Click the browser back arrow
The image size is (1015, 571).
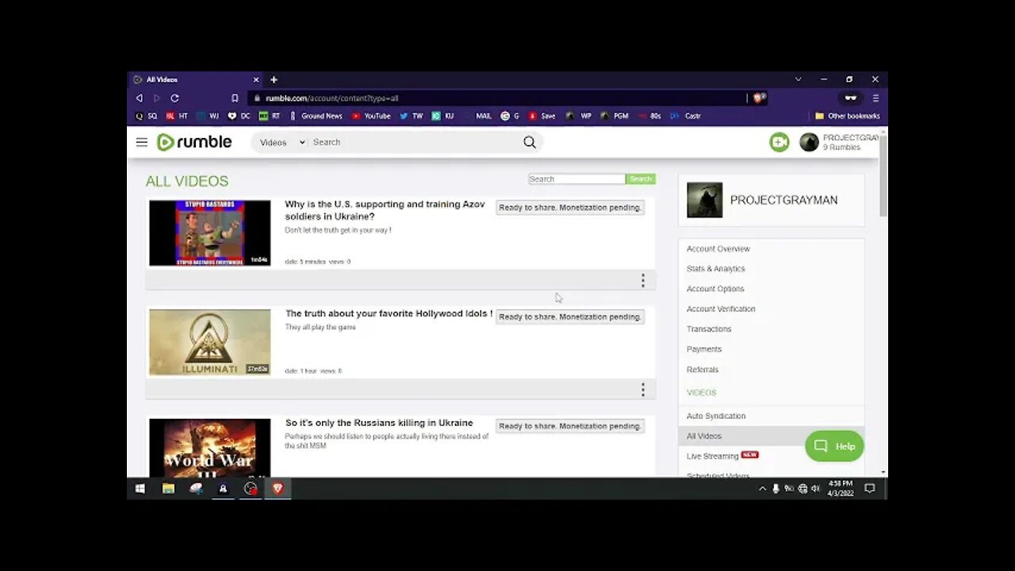coord(140,98)
